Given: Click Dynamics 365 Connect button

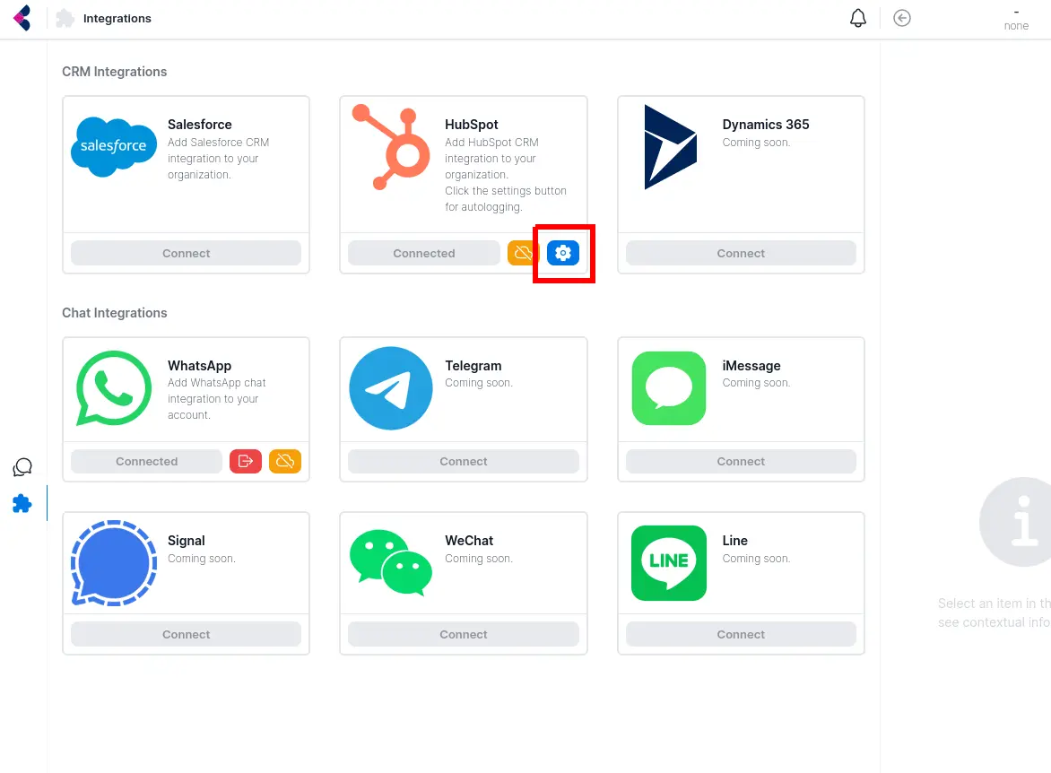Looking at the screenshot, I should 741,253.
